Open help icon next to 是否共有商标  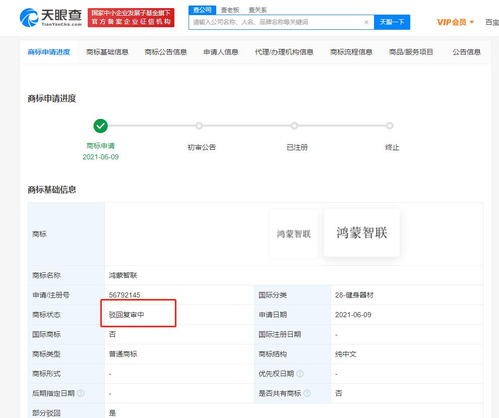[x=307, y=393]
